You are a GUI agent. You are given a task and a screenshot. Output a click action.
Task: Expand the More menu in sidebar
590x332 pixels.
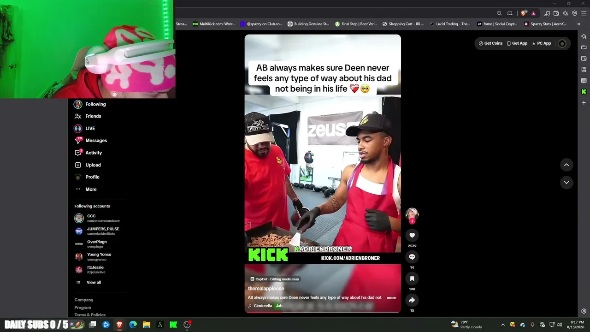[85, 189]
